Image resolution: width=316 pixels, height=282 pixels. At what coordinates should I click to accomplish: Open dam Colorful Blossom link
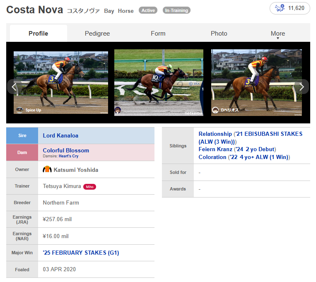pos(66,150)
